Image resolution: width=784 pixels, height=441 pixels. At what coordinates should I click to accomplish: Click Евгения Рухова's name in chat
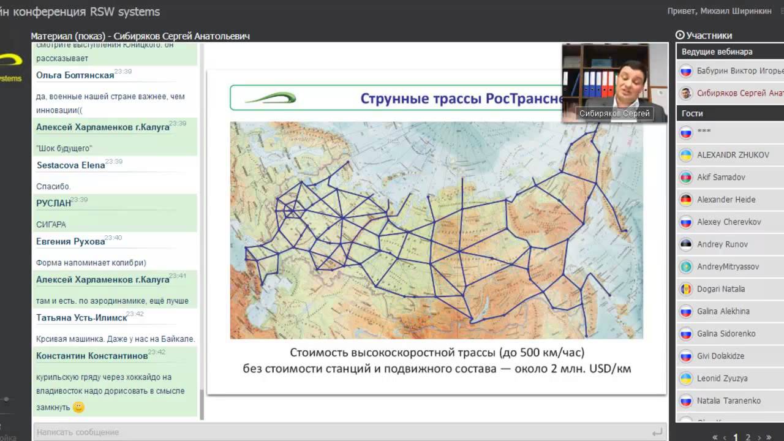pos(70,241)
